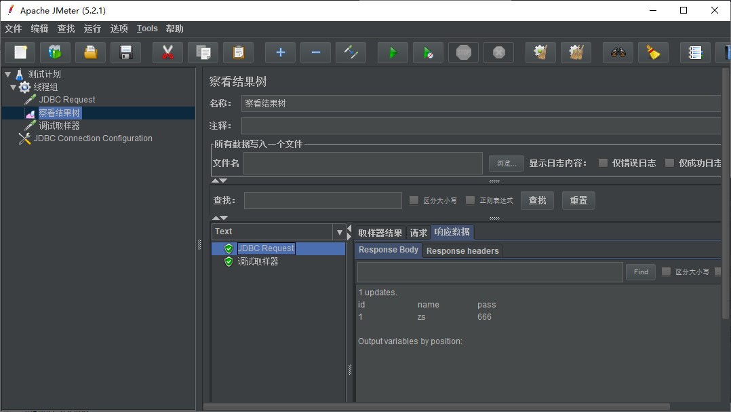Screen dimensions: 731x412
Task: Click the Find button in response panel
Action: click(x=641, y=271)
